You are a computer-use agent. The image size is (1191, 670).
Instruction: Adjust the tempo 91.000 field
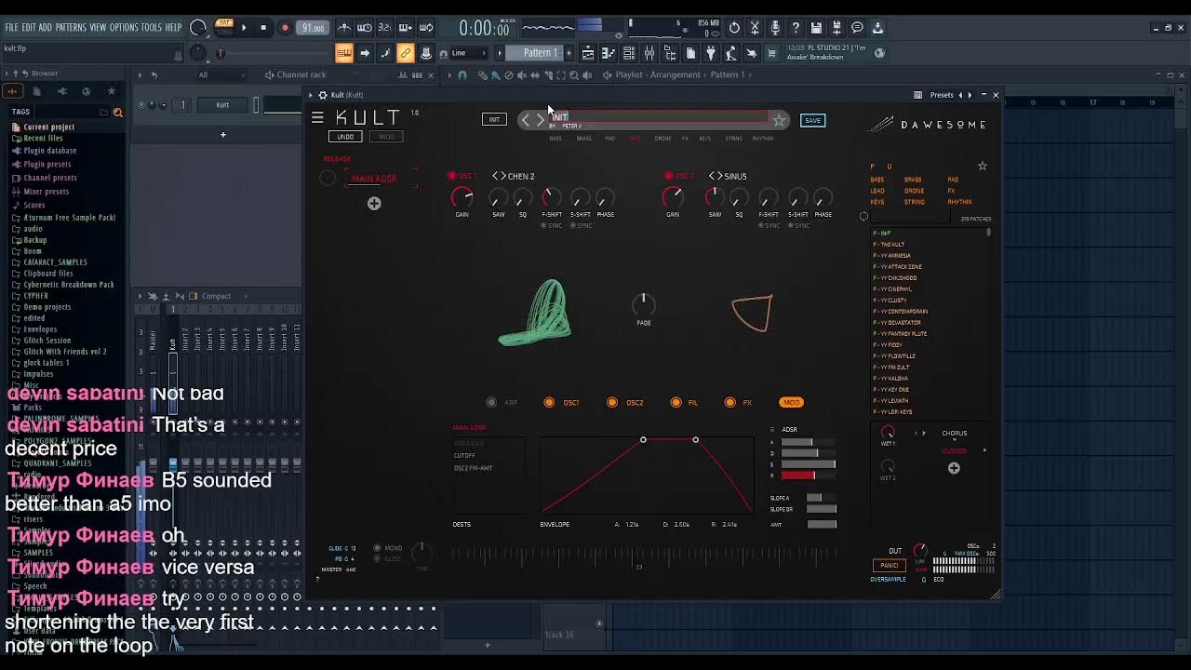point(313,28)
